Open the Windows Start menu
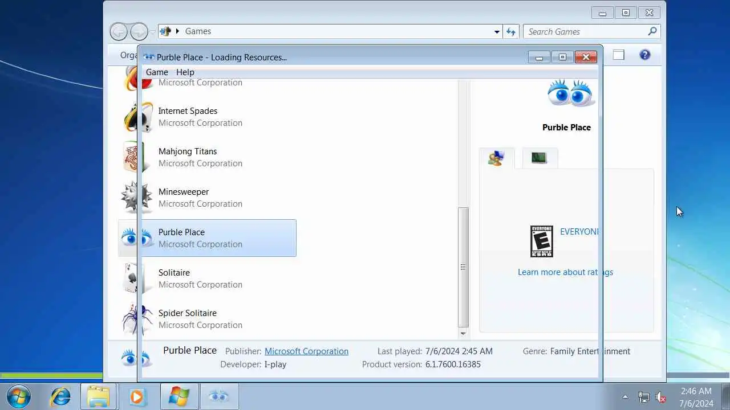This screenshot has height=410, width=730. [18, 396]
